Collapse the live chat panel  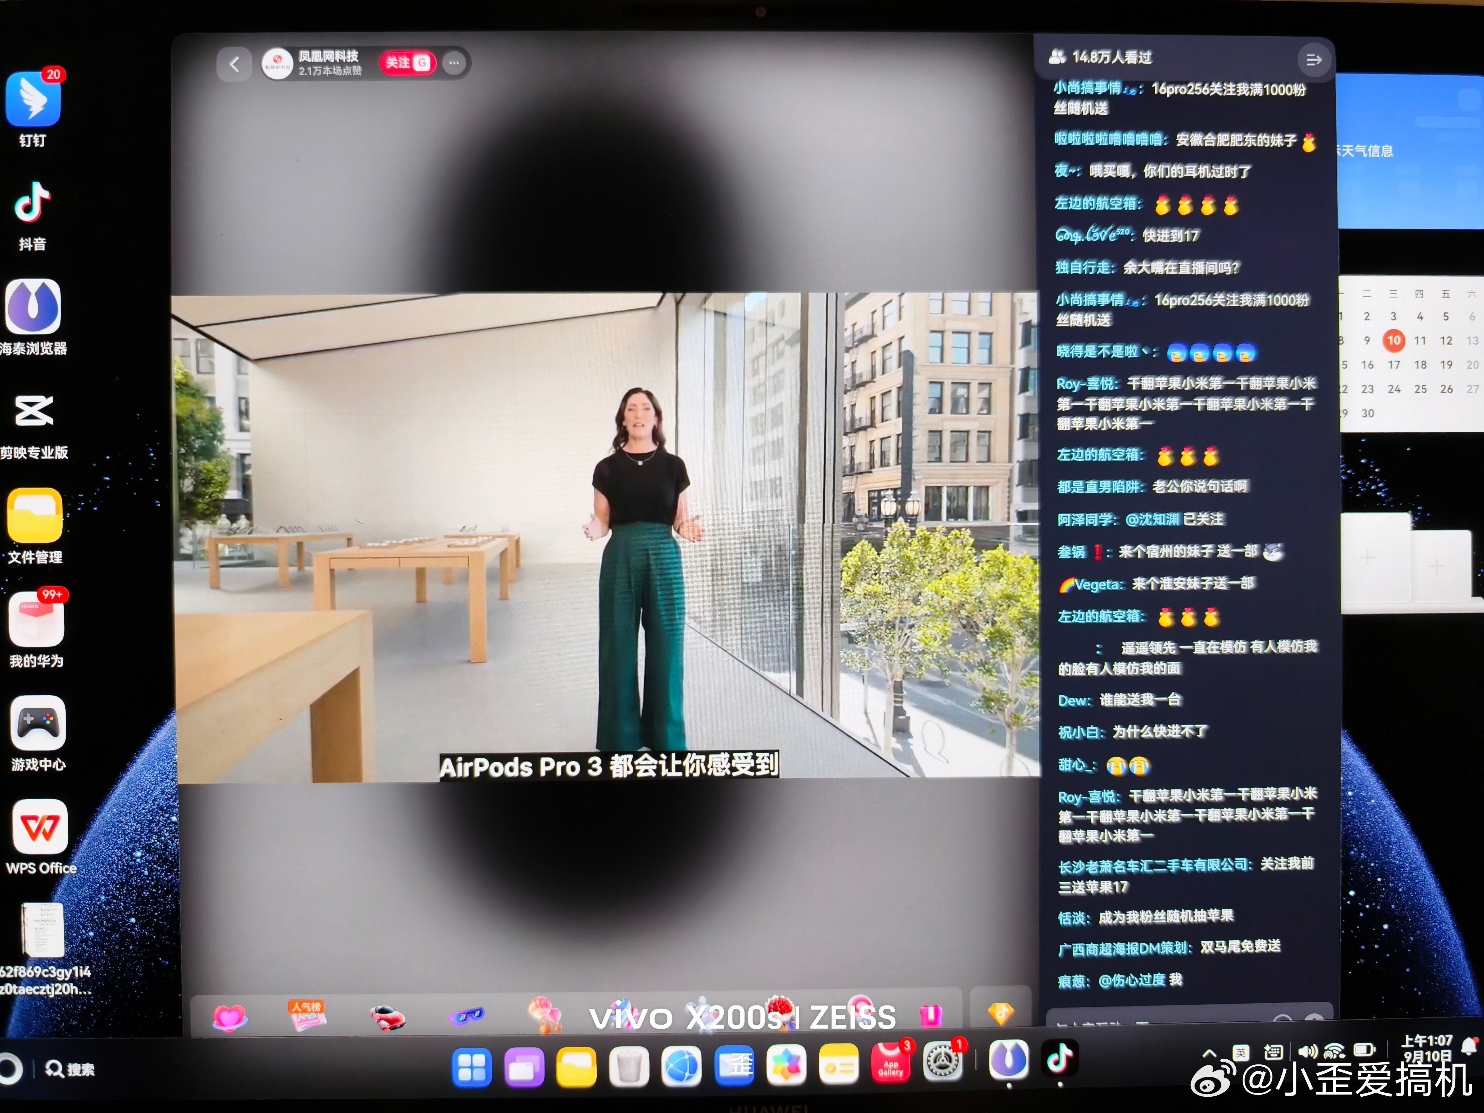tap(1314, 61)
